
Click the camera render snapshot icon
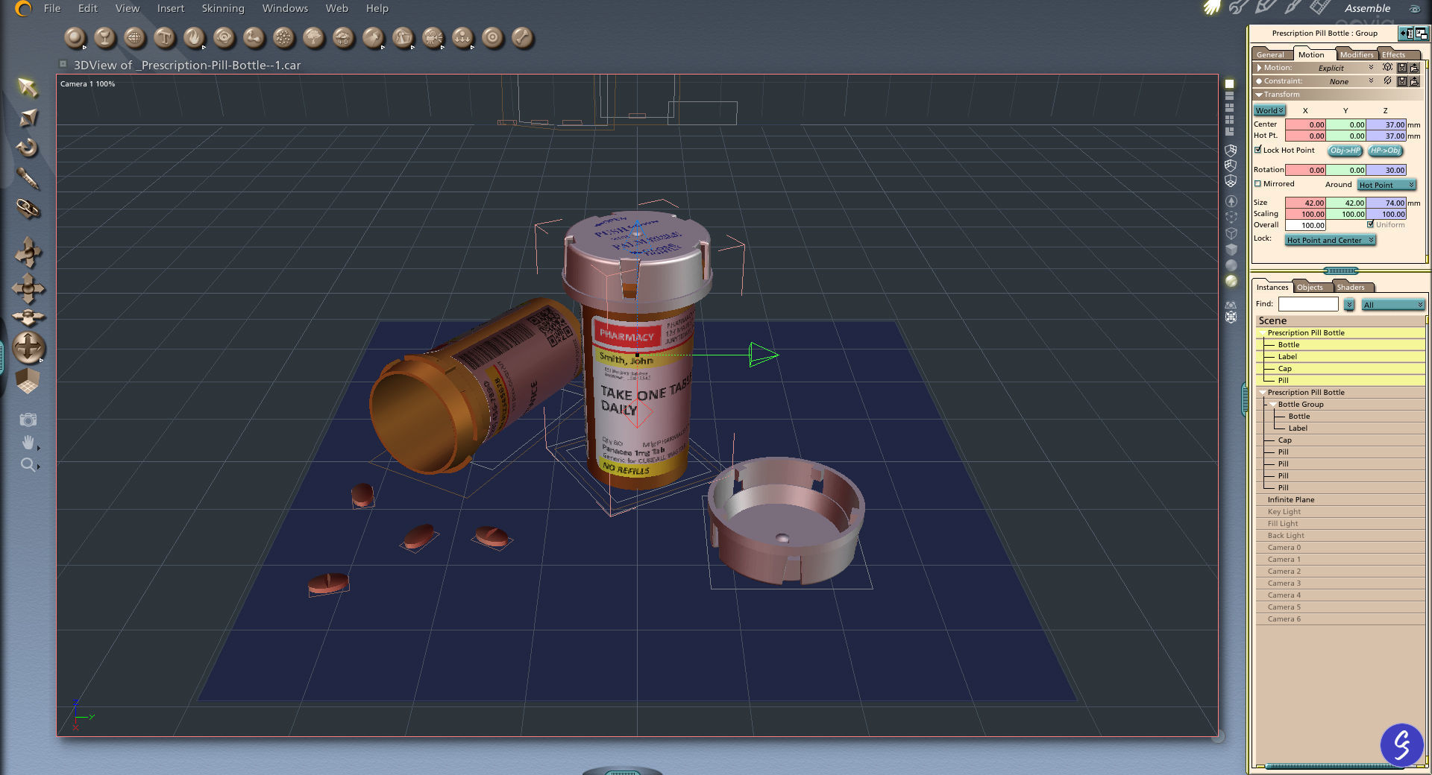click(28, 420)
